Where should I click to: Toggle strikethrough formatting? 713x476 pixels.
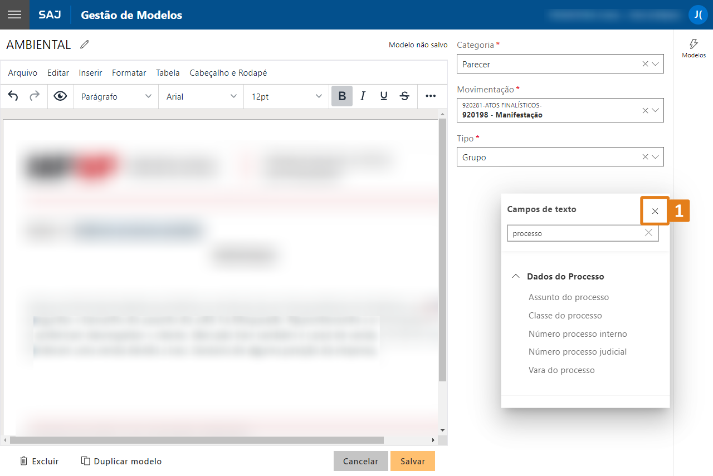(404, 96)
